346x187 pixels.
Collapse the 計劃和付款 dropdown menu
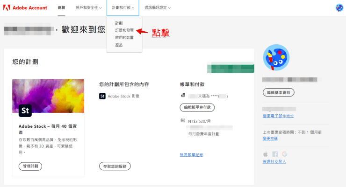pyautogui.click(x=123, y=8)
